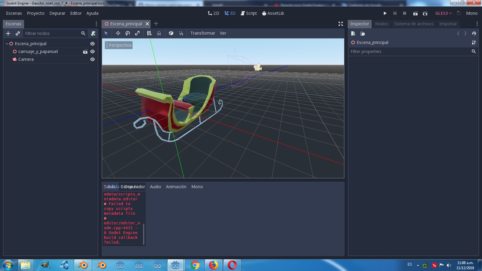Instance a scene via the chain link icon
The width and height of the screenshot is (482, 271).
17,33
